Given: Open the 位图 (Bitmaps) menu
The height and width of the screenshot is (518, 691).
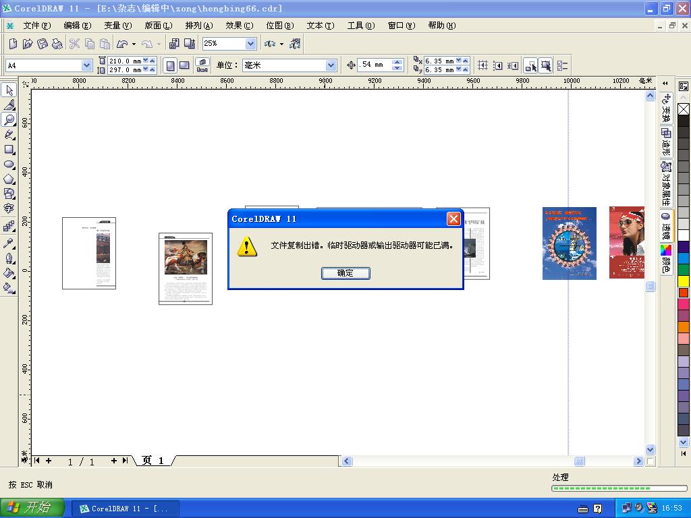Looking at the screenshot, I should [x=280, y=26].
